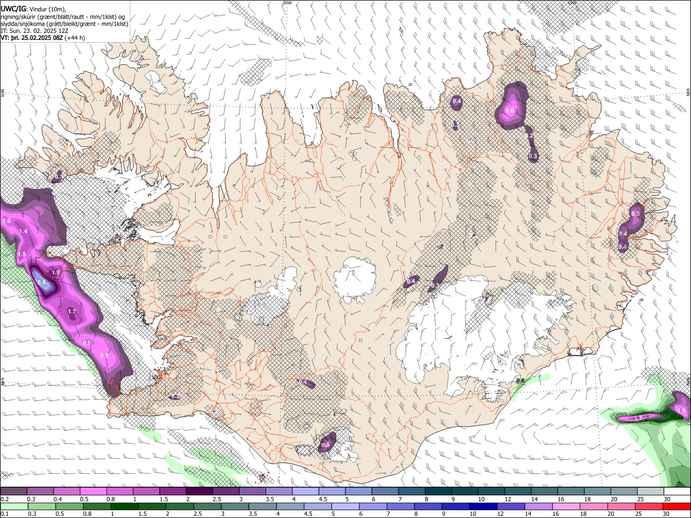Pick the white 30 swatch in the upper legend
Viewport: 691px width, 518px height.
pos(677,491)
